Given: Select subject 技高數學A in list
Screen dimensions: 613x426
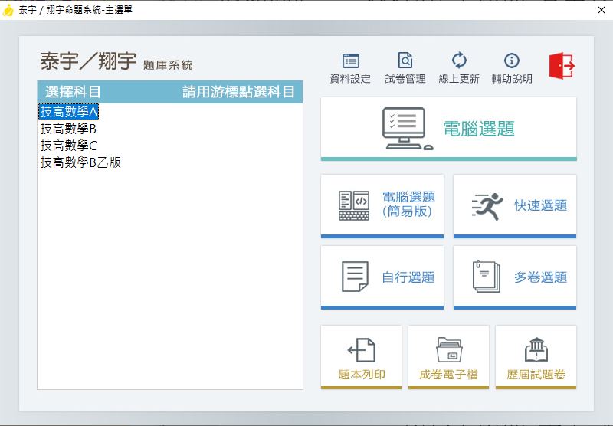Looking at the screenshot, I should pos(69,112).
